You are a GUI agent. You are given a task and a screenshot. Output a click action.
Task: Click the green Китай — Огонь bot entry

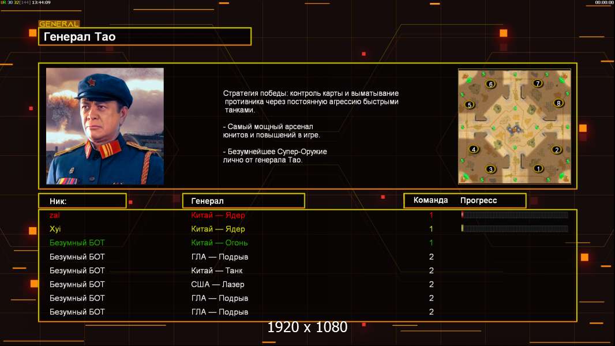click(x=219, y=243)
